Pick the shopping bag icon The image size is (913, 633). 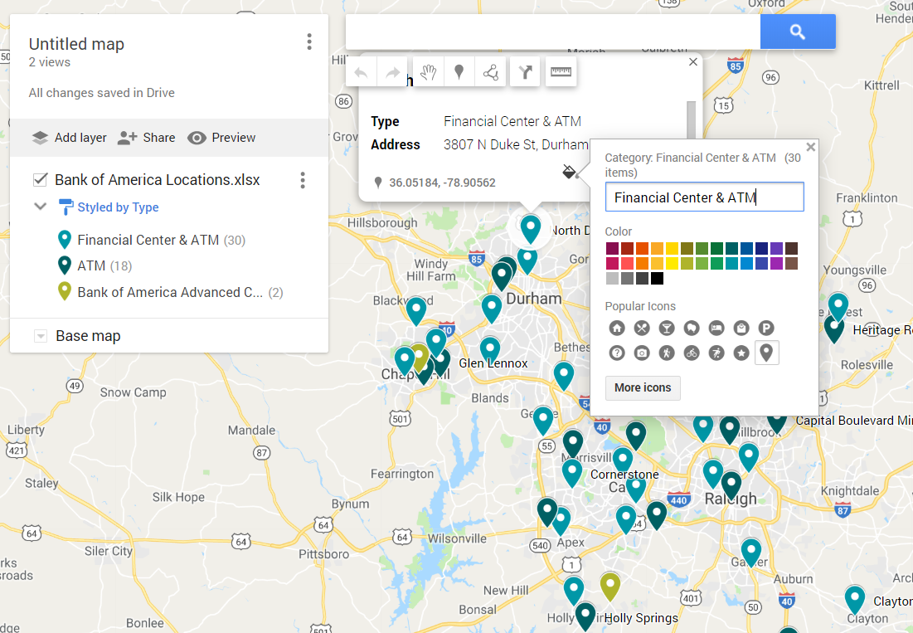click(741, 328)
